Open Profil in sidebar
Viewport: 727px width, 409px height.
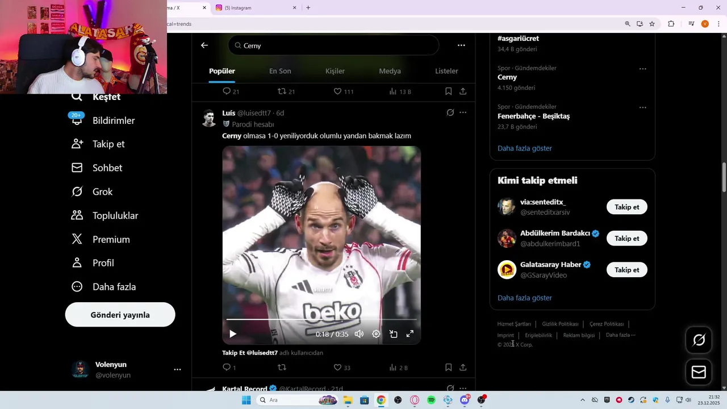[x=93, y=263]
